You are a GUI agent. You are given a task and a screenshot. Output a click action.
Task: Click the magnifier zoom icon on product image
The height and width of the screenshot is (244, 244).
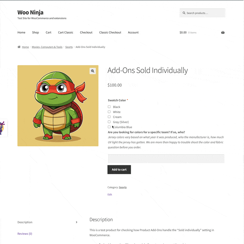point(93,71)
